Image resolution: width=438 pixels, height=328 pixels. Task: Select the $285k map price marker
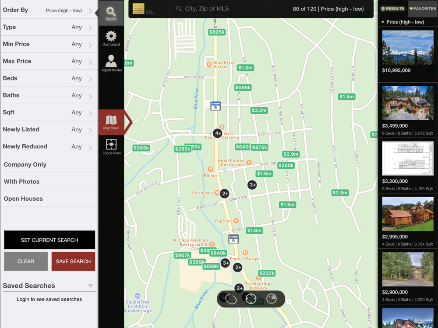point(182,149)
